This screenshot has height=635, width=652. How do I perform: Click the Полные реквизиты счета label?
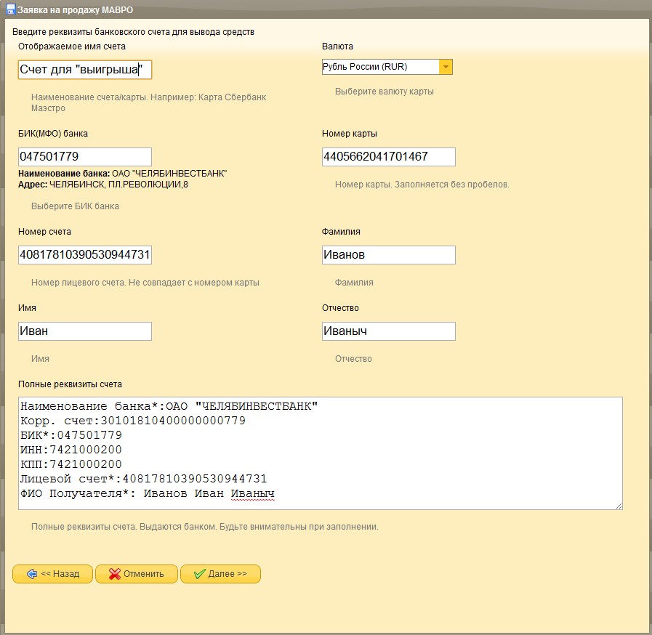(70, 384)
